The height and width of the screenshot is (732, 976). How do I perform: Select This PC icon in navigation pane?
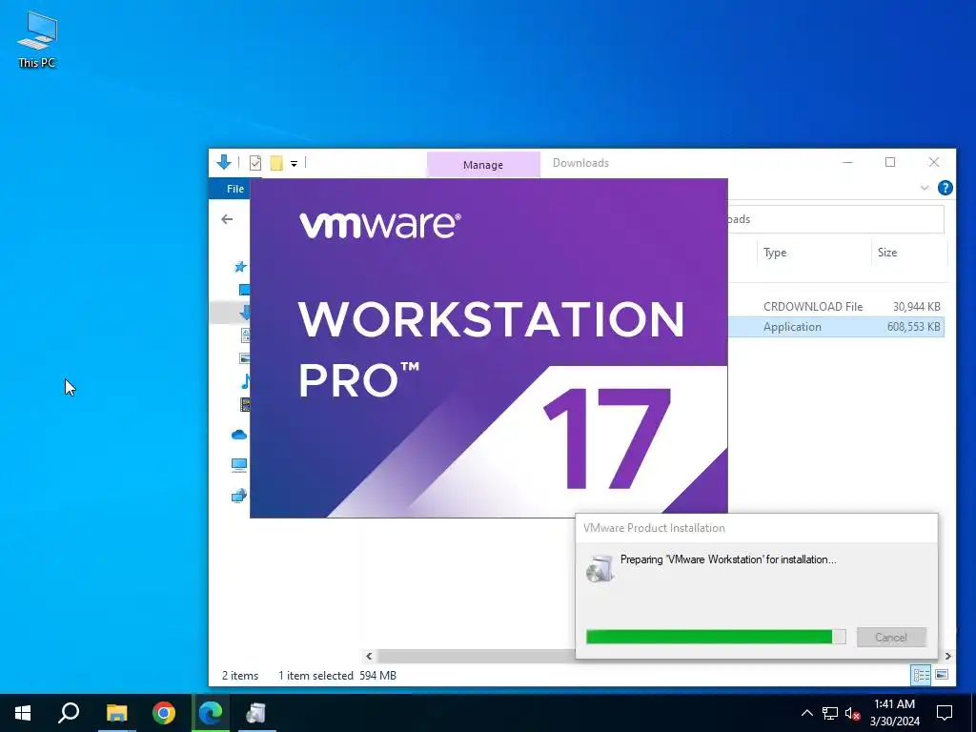[x=239, y=465]
